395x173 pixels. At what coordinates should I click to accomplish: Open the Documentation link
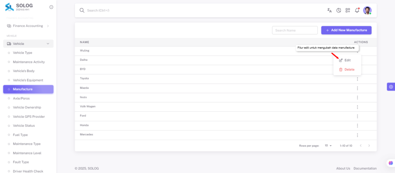365,168
